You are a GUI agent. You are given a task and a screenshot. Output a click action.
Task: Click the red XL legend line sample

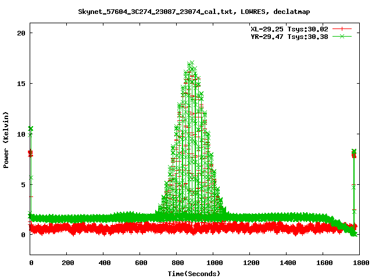(342, 29)
